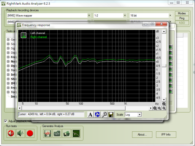The width and height of the screenshot is (195, 146).
Task: Toggle the Adjust playback/recording checkbox
Action: click(6, 121)
